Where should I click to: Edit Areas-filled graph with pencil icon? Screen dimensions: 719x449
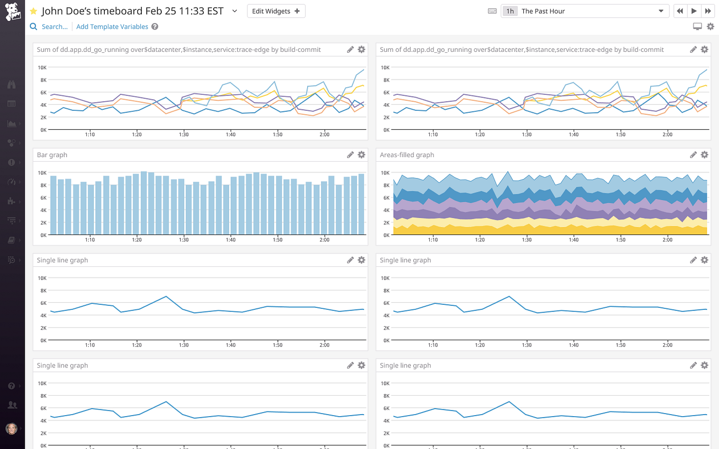click(693, 154)
